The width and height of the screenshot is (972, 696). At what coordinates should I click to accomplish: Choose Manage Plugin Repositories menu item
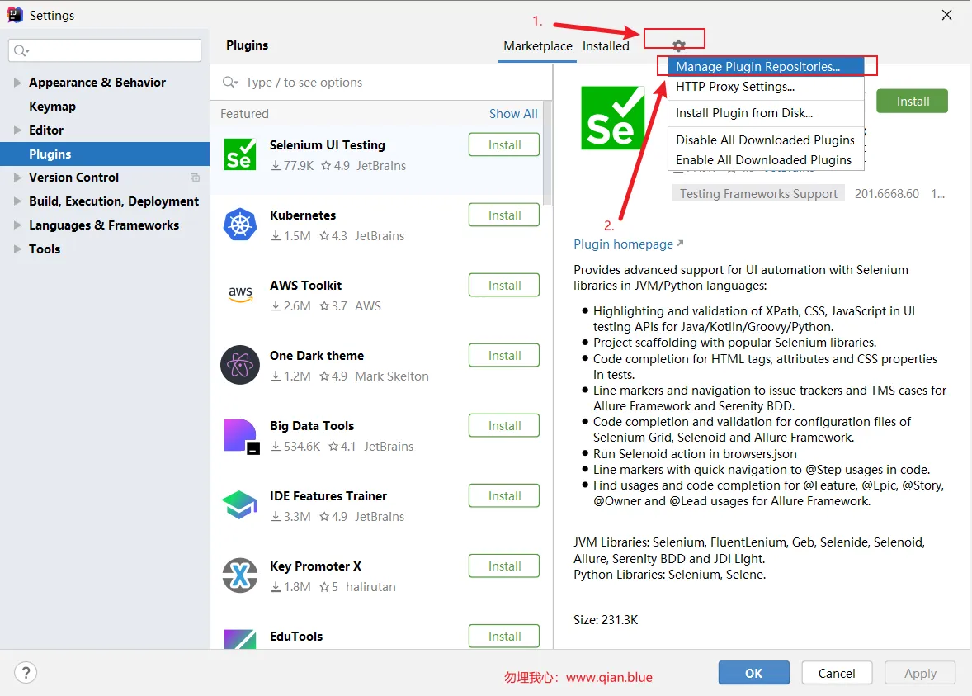coord(766,66)
